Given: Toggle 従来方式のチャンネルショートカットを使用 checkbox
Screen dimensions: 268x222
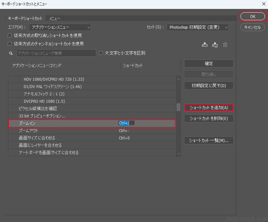Looking at the screenshot, I should pos(10,44).
